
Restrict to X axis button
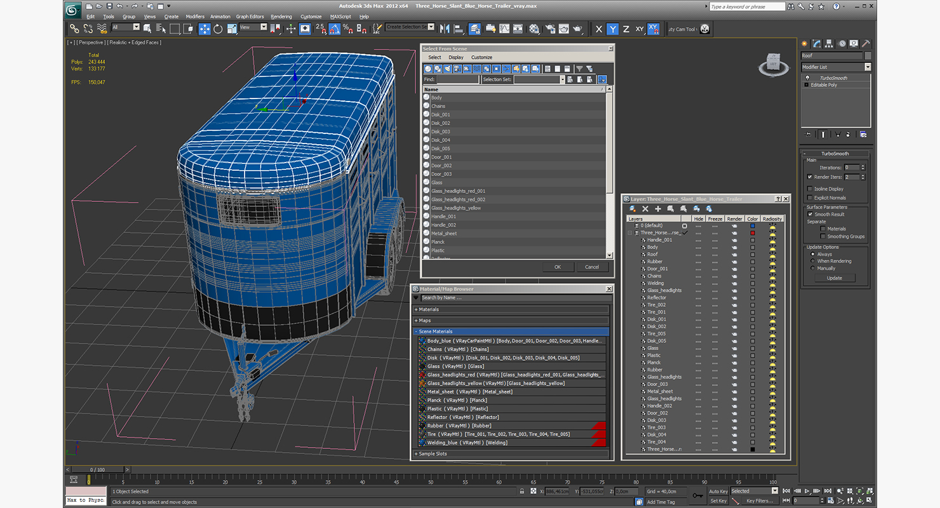point(599,29)
